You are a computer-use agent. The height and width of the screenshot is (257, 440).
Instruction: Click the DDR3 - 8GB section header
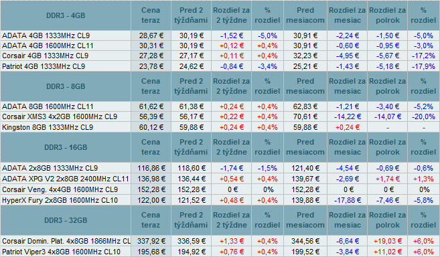(66, 86)
